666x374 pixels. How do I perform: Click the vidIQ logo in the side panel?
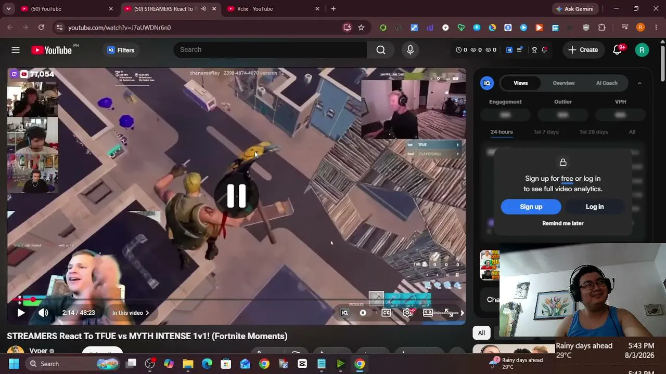tap(487, 83)
